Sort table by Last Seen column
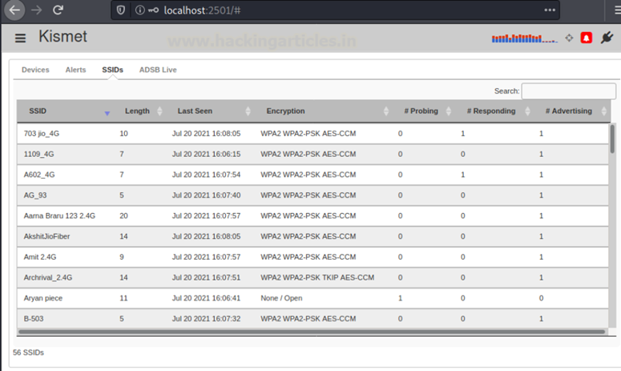Viewport: 621px width, 371px height. [210, 111]
